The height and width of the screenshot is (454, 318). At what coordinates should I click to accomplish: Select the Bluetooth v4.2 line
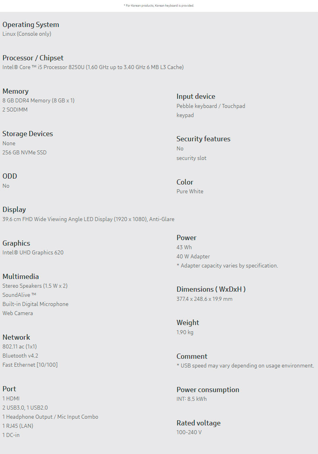coord(20,356)
